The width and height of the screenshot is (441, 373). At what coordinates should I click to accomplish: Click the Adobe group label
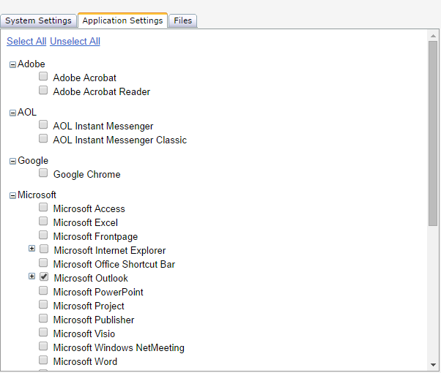[x=31, y=64]
